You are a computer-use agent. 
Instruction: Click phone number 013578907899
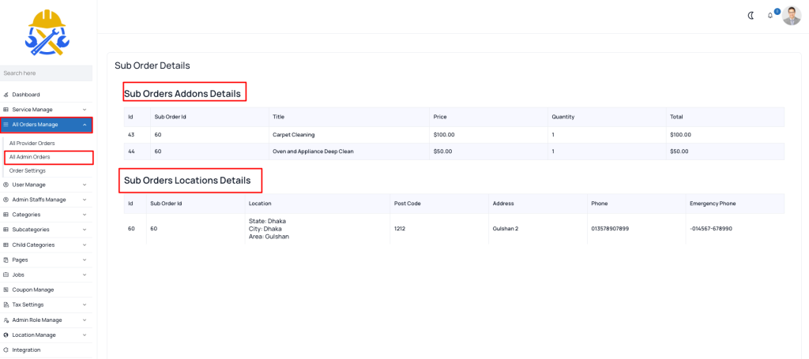610,229
